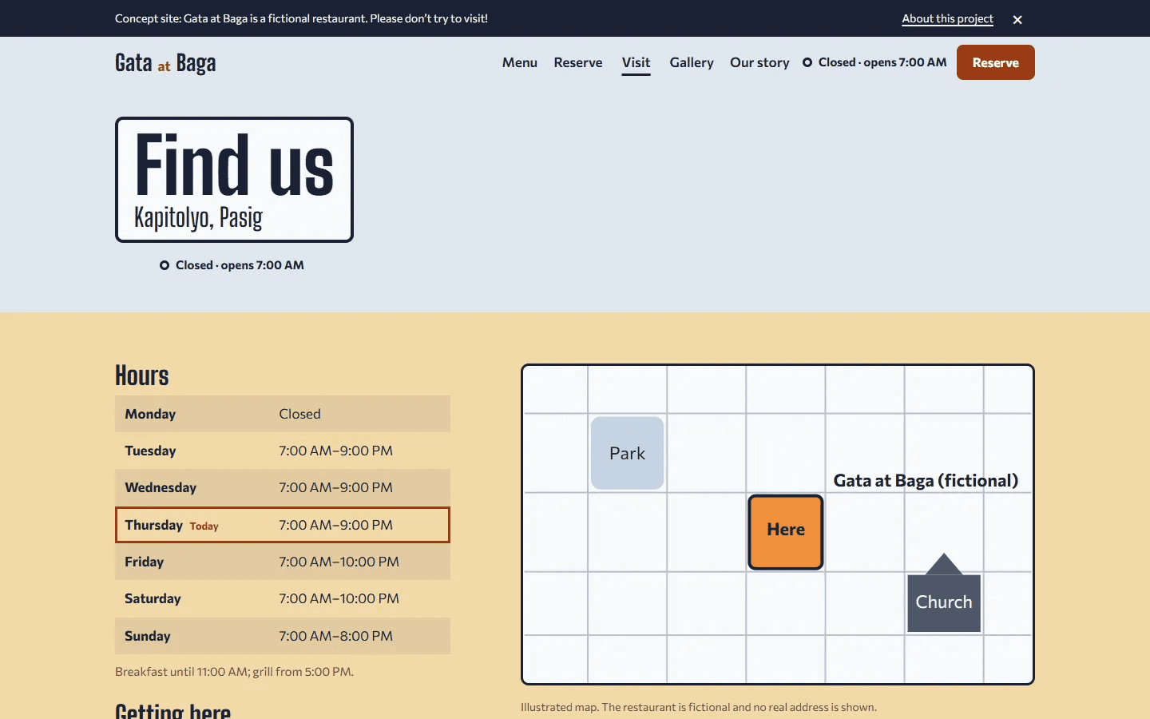Click the Getting here heading
Viewport: 1150px width, 719px height.
[x=172, y=710]
